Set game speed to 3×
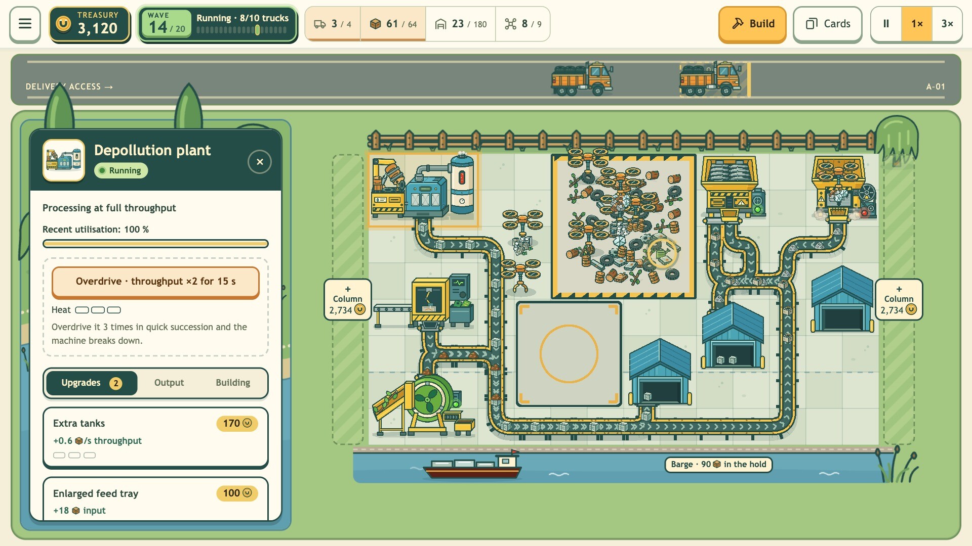 click(947, 24)
